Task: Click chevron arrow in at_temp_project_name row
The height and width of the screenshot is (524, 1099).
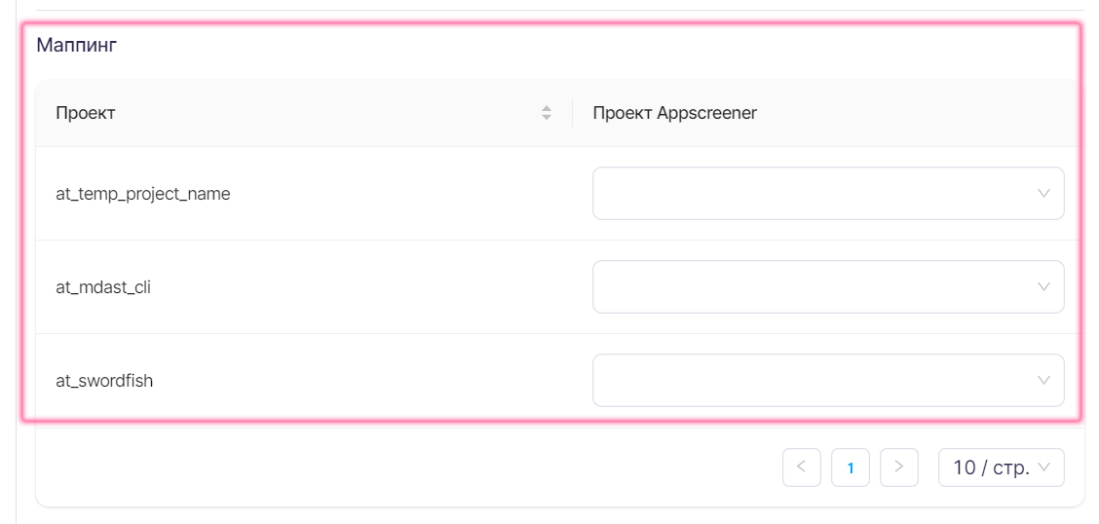Action: 1043,194
